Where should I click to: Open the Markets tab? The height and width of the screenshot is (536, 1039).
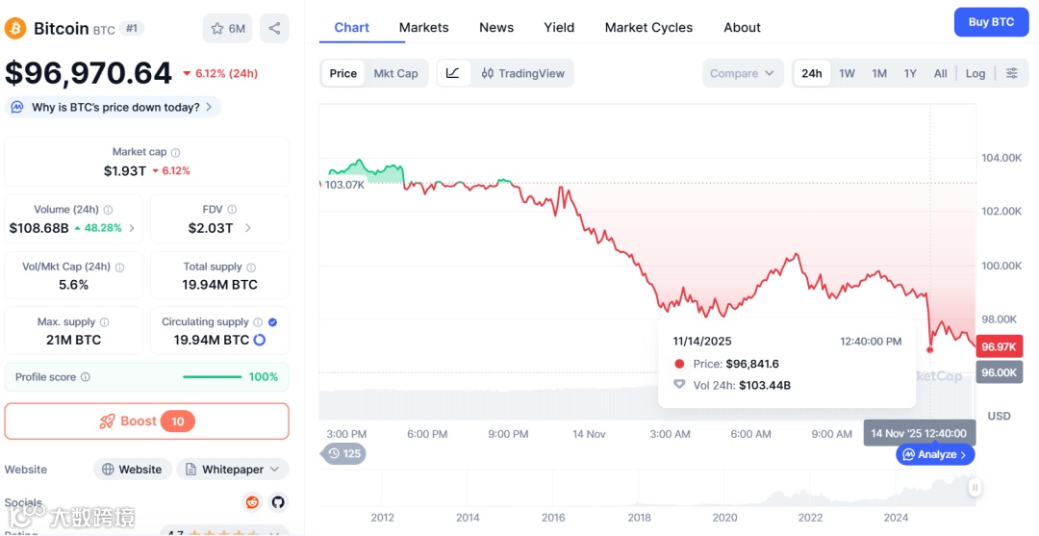click(x=423, y=27)
